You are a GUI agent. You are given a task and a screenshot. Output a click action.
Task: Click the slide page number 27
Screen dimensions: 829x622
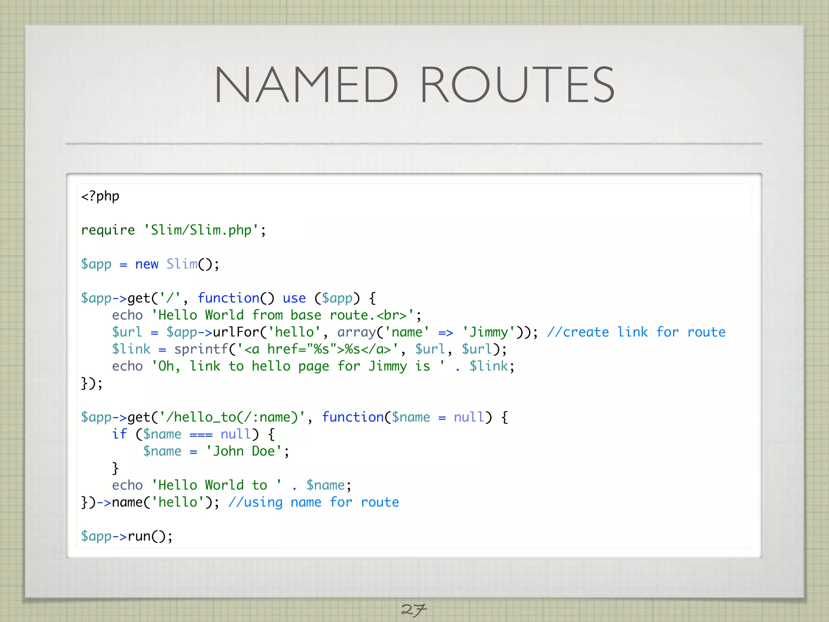[414, 610]
